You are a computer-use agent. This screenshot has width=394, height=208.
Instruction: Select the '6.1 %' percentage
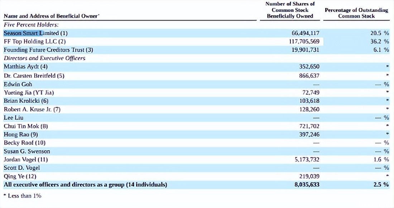[x=381, y=50]
